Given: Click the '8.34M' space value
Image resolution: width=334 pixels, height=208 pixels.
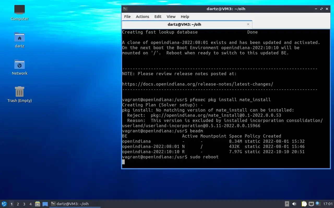Looking at the screenshot, I should pyautogui.click(x=235, y=141).
